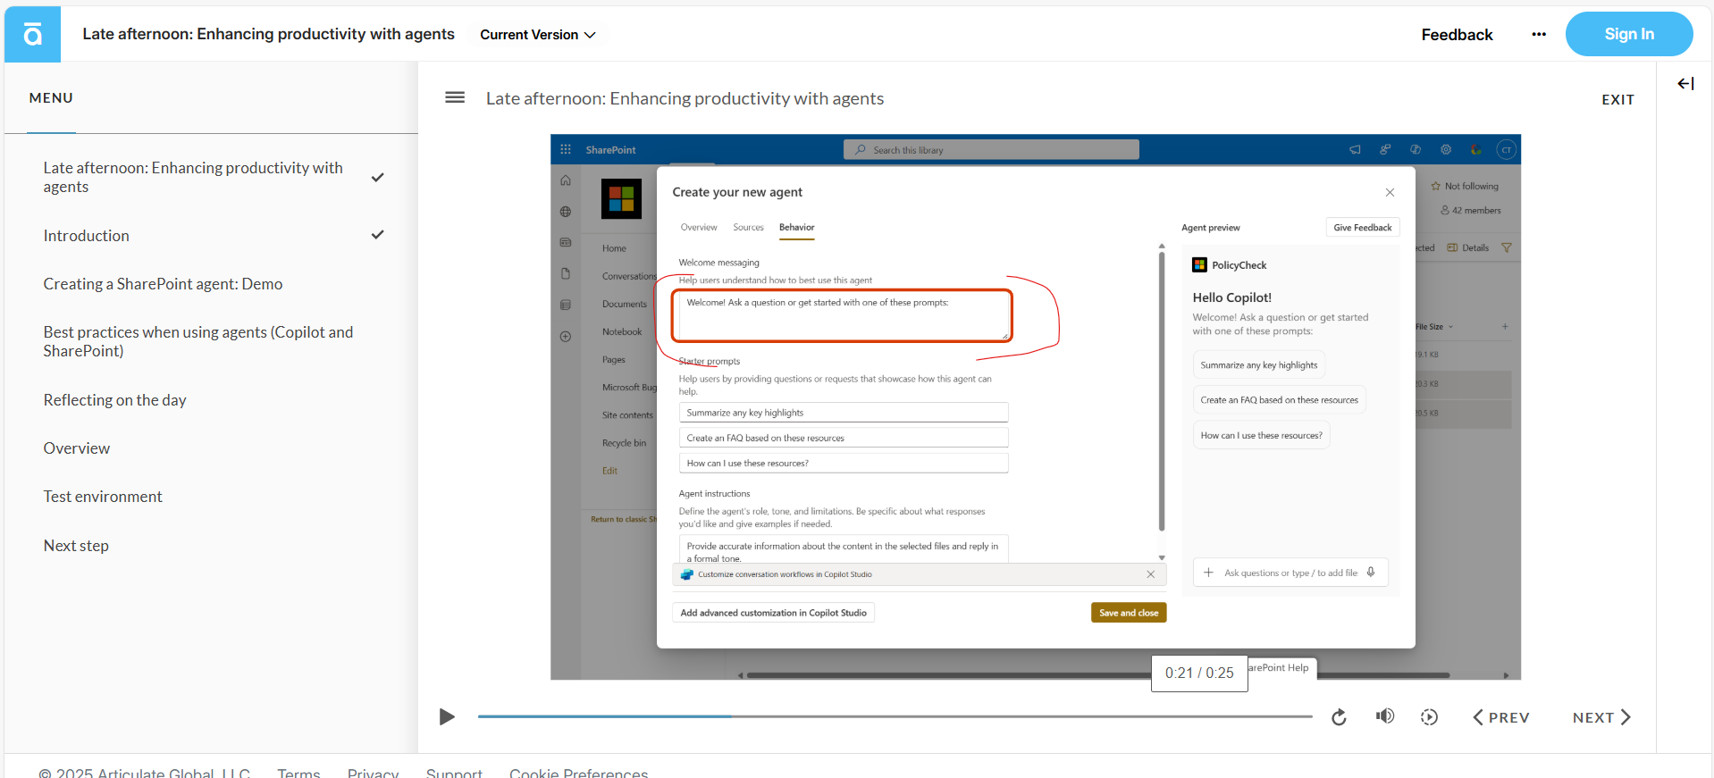The width and height of the screenshot is (1714, 778).
Task: Open the Terms footer link
Action: 298,773
